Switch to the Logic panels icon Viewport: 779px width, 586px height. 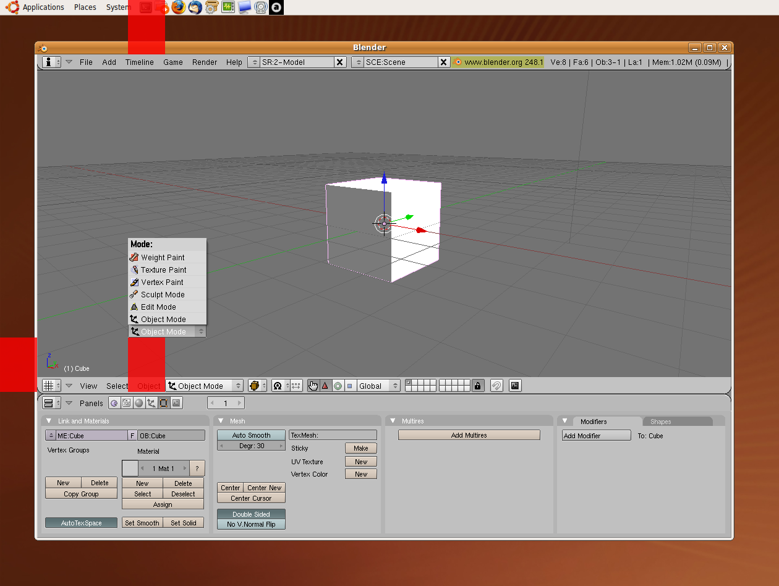pyautogui.click(x=114, y=403)
